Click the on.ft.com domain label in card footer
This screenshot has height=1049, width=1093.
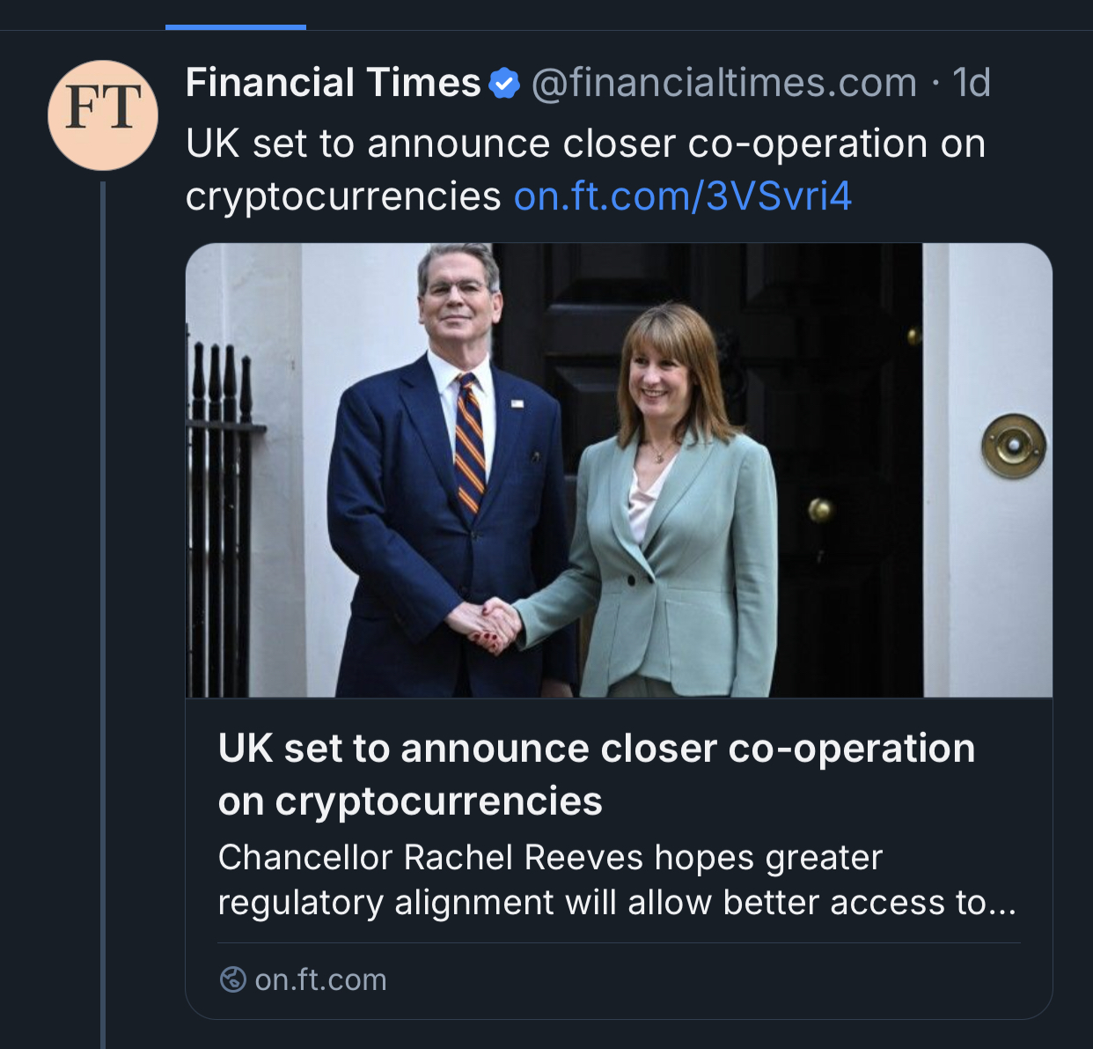(x=320, y=979)
